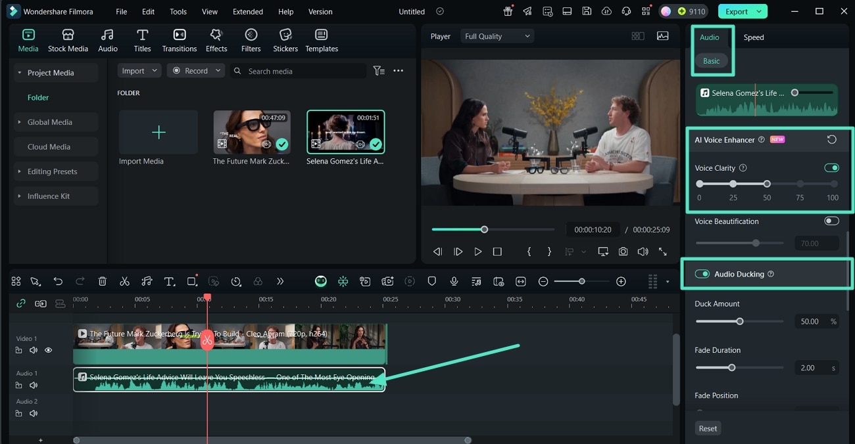The width and height of the screenshot is (855, 444).
Task: Expand the Project Media tree
Action: click(20, 73)
